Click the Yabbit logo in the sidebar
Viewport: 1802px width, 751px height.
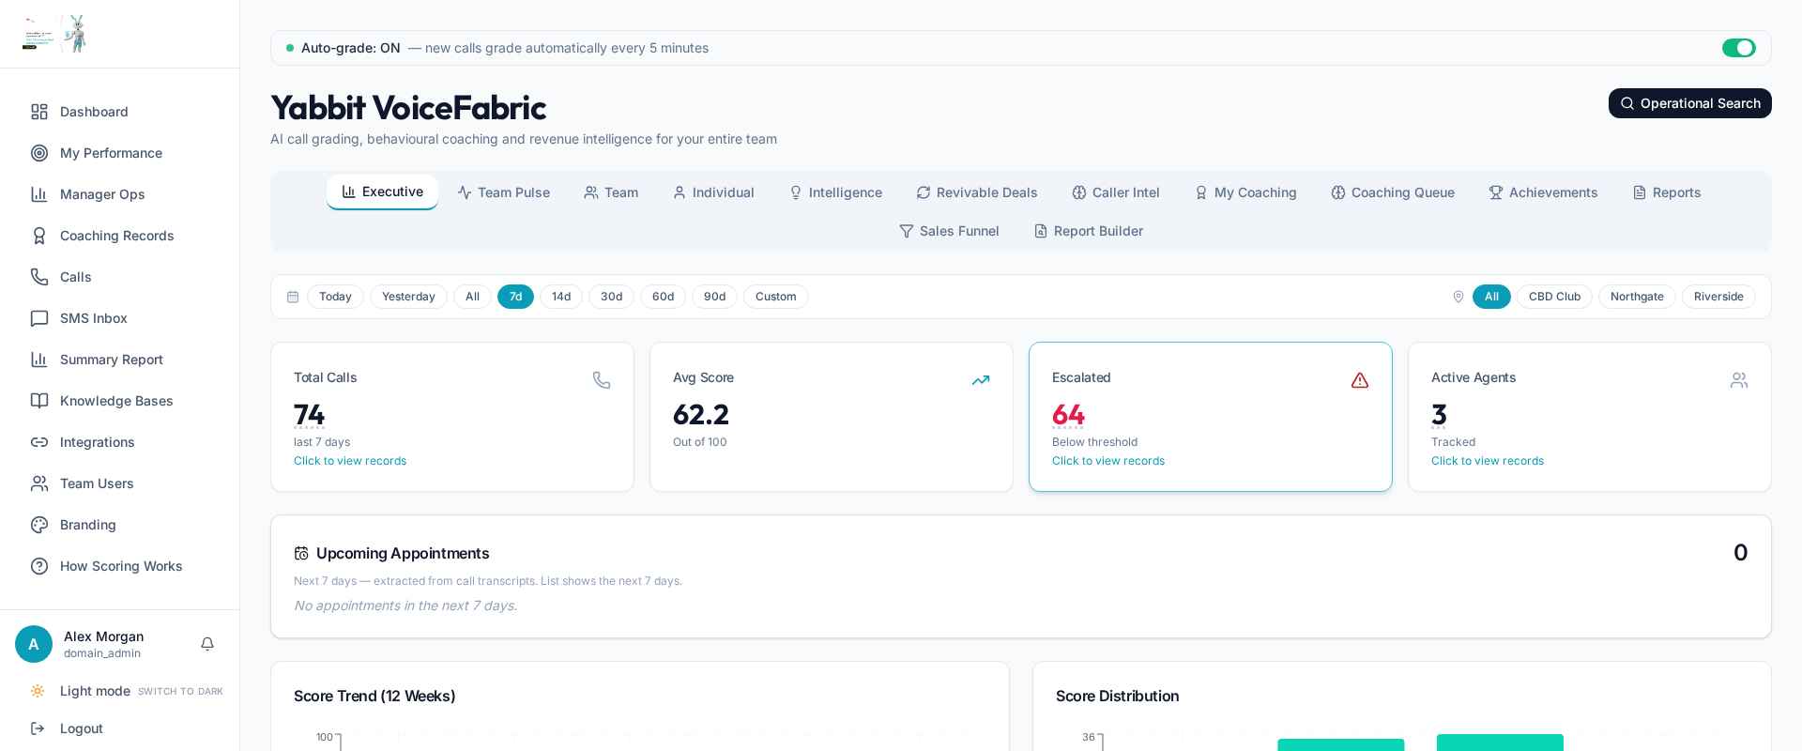[54, 34]
